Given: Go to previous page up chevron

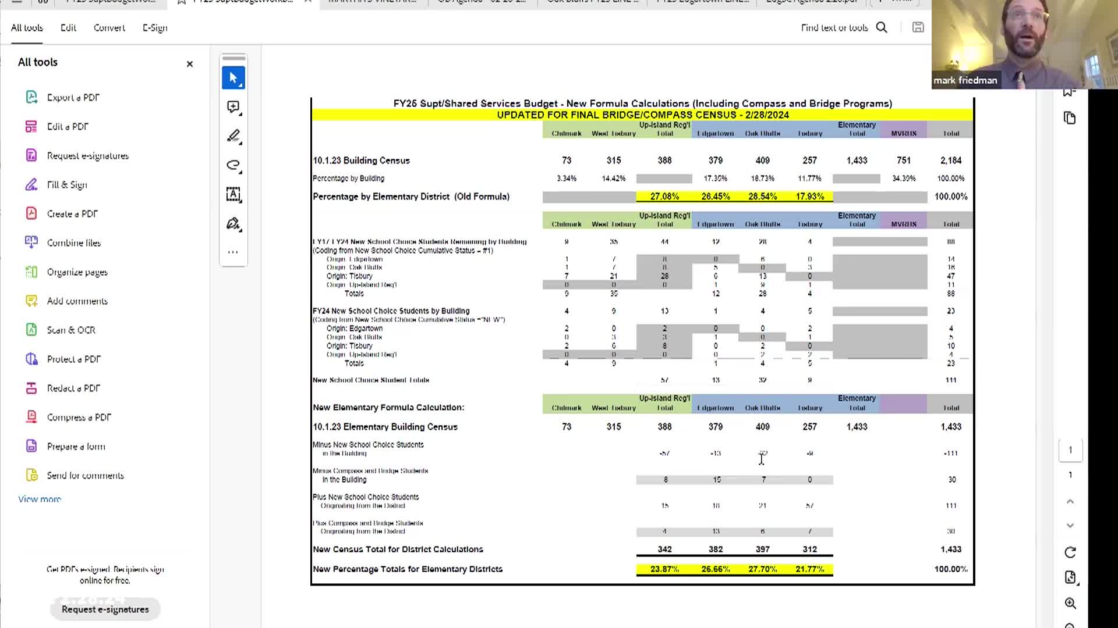Looking at the screenshot, I should pyautogui.click(x=1070, y=501).
